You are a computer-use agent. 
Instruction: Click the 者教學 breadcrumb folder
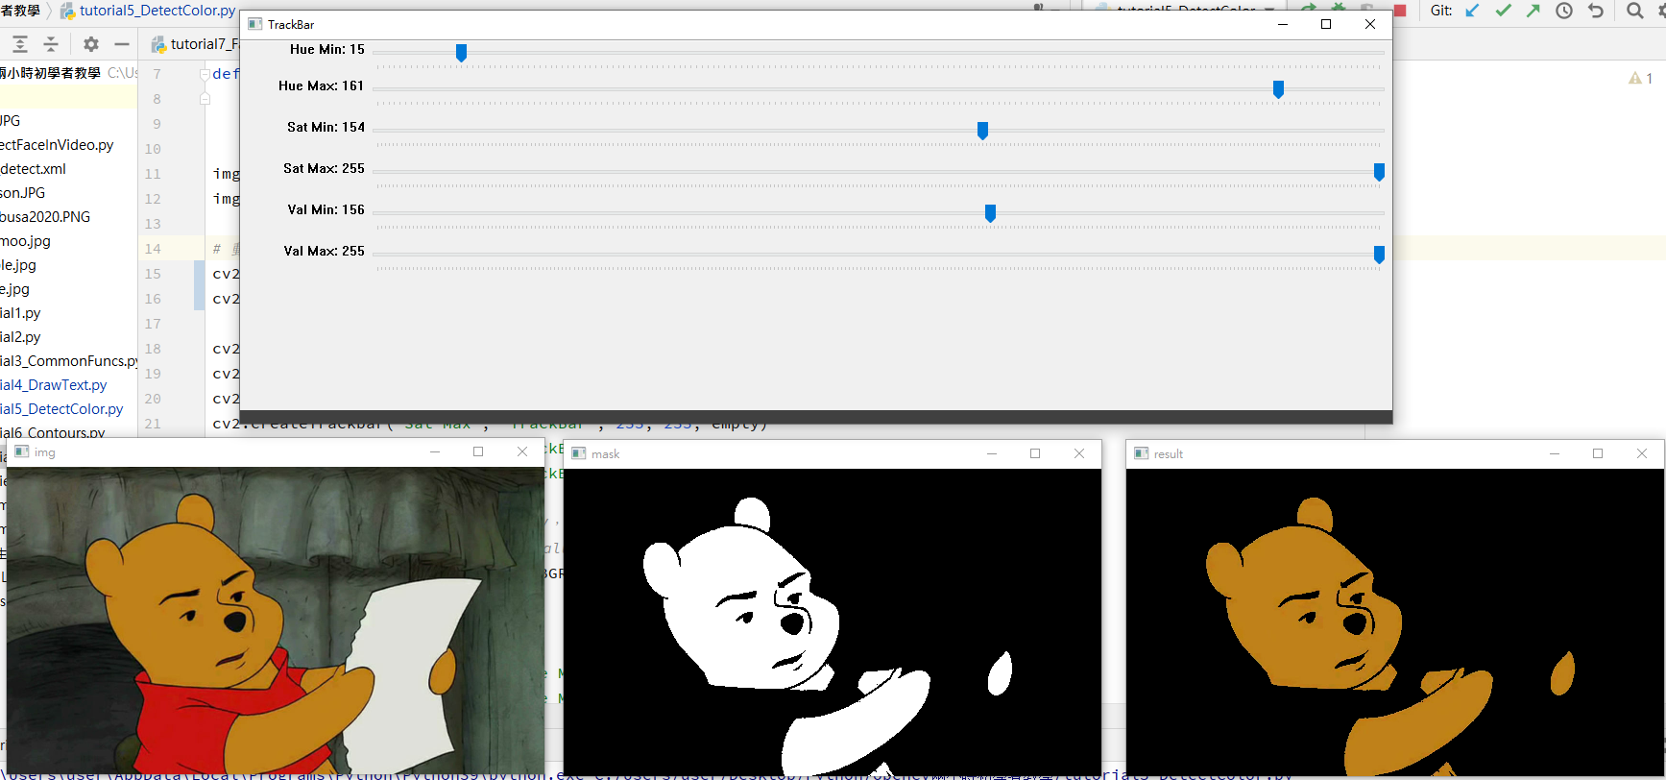(20, 11)
